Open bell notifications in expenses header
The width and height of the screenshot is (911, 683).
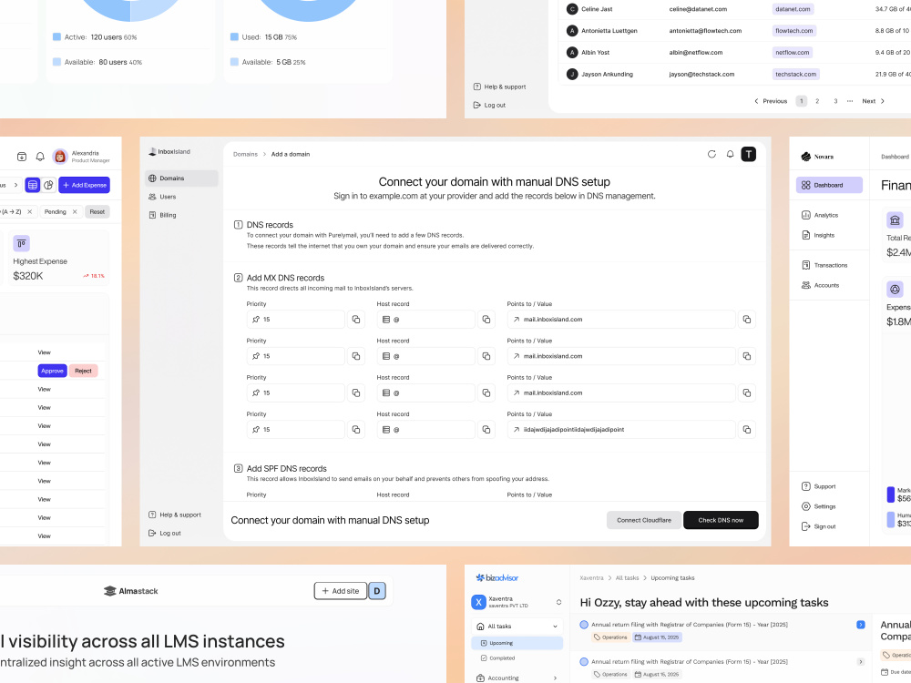pos(40,157)
